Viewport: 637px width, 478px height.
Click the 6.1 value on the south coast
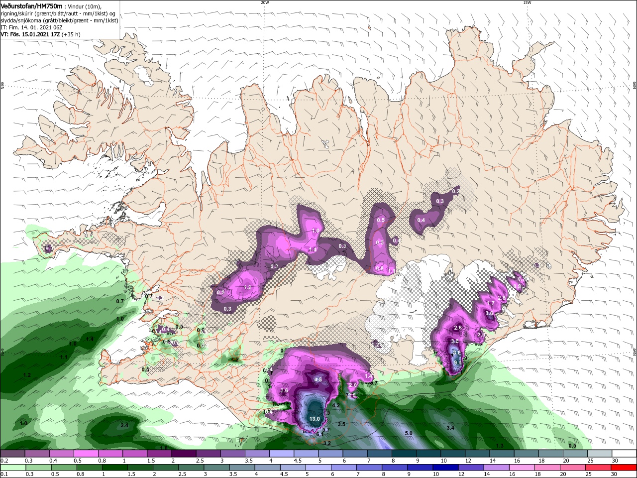tap(320, 434)
